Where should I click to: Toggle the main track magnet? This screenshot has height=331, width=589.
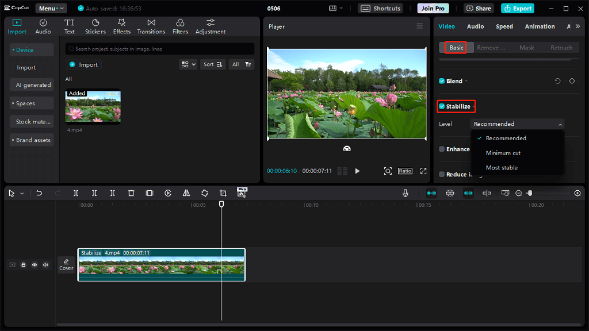431,193
